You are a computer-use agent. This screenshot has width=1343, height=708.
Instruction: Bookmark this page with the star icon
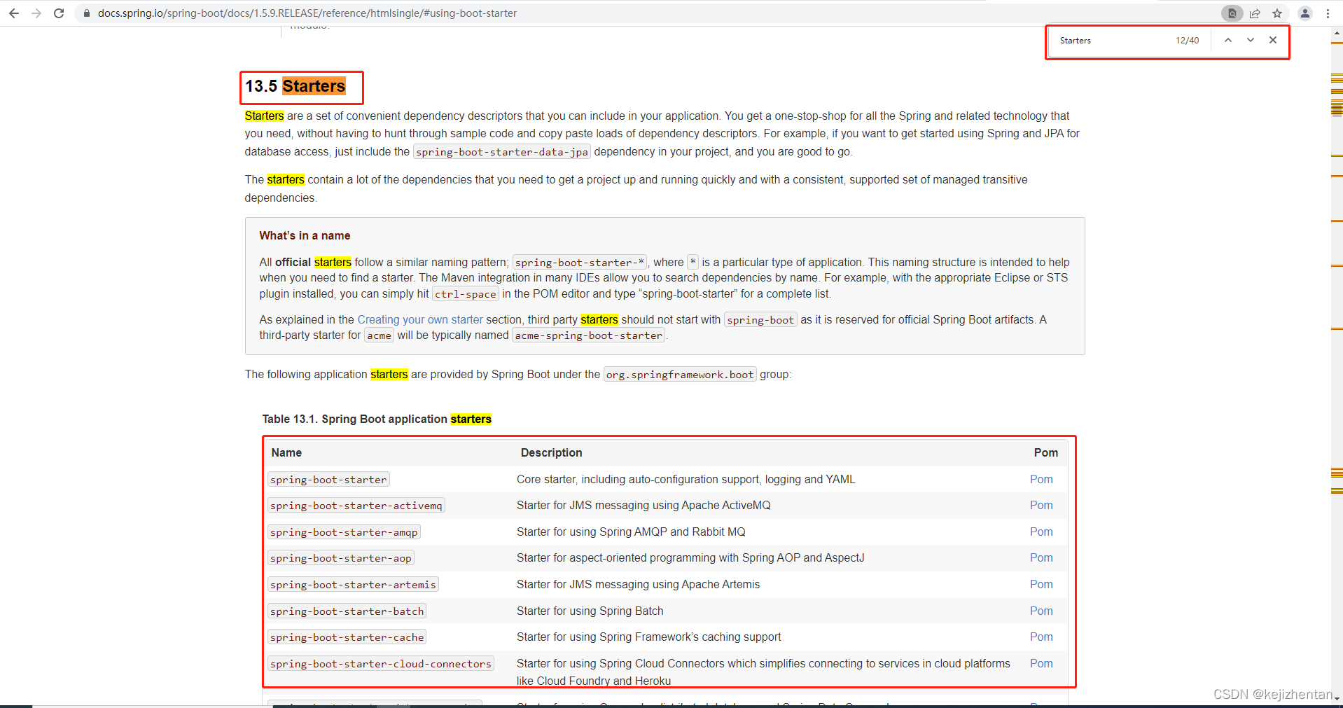(x=1277, y=13)
